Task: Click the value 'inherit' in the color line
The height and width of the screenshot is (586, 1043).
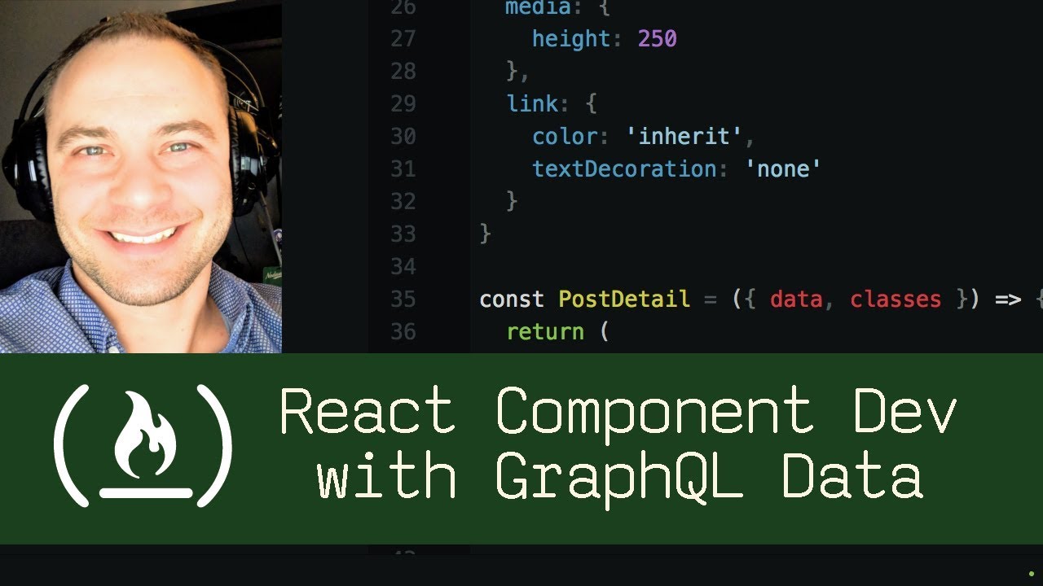Action: tap(684, 136)
